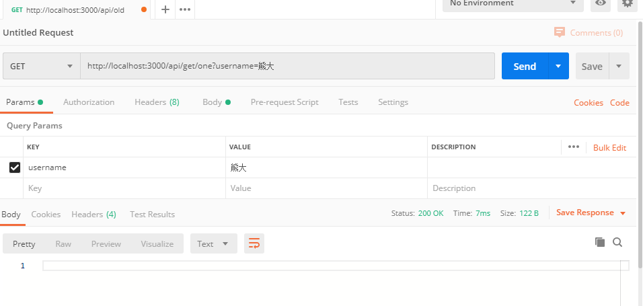Click the Untitled Request title
This screenshot has height=306, width=643.
[38, 32]
